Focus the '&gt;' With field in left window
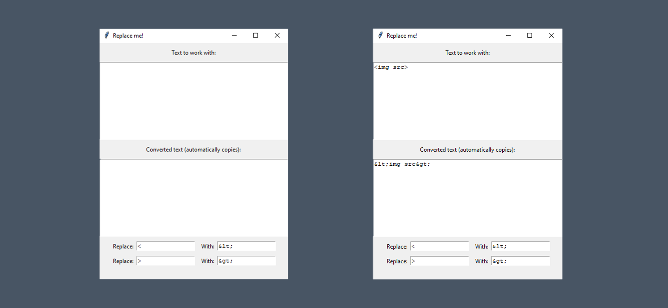Screen dimensions: 668x308 click(x=246, y=261)
